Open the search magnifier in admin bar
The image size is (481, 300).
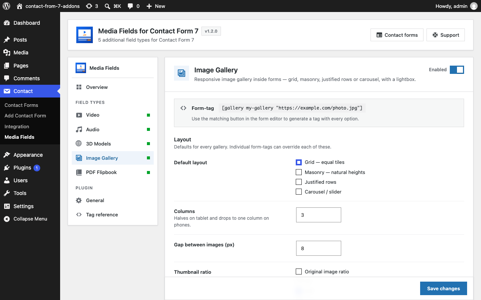107,6
